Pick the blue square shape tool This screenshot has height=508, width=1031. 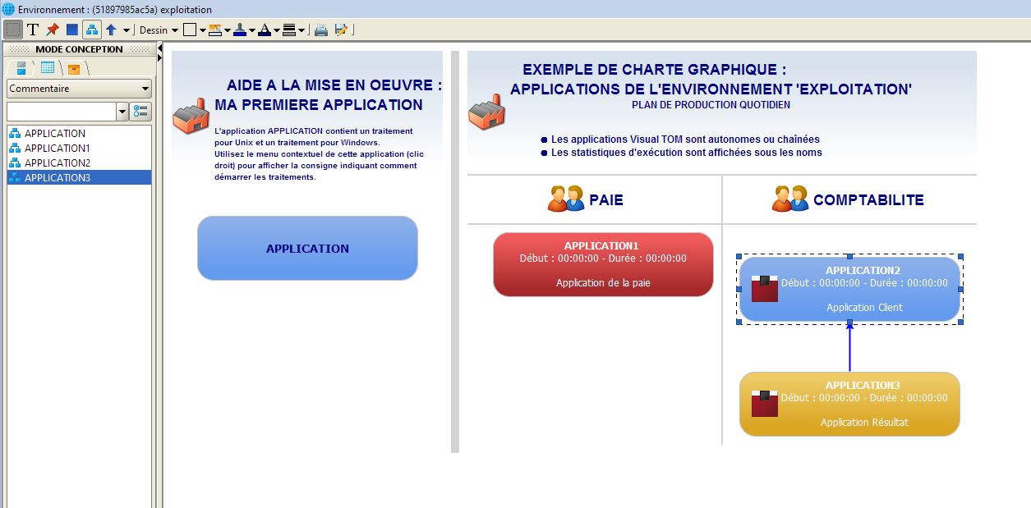72,30
